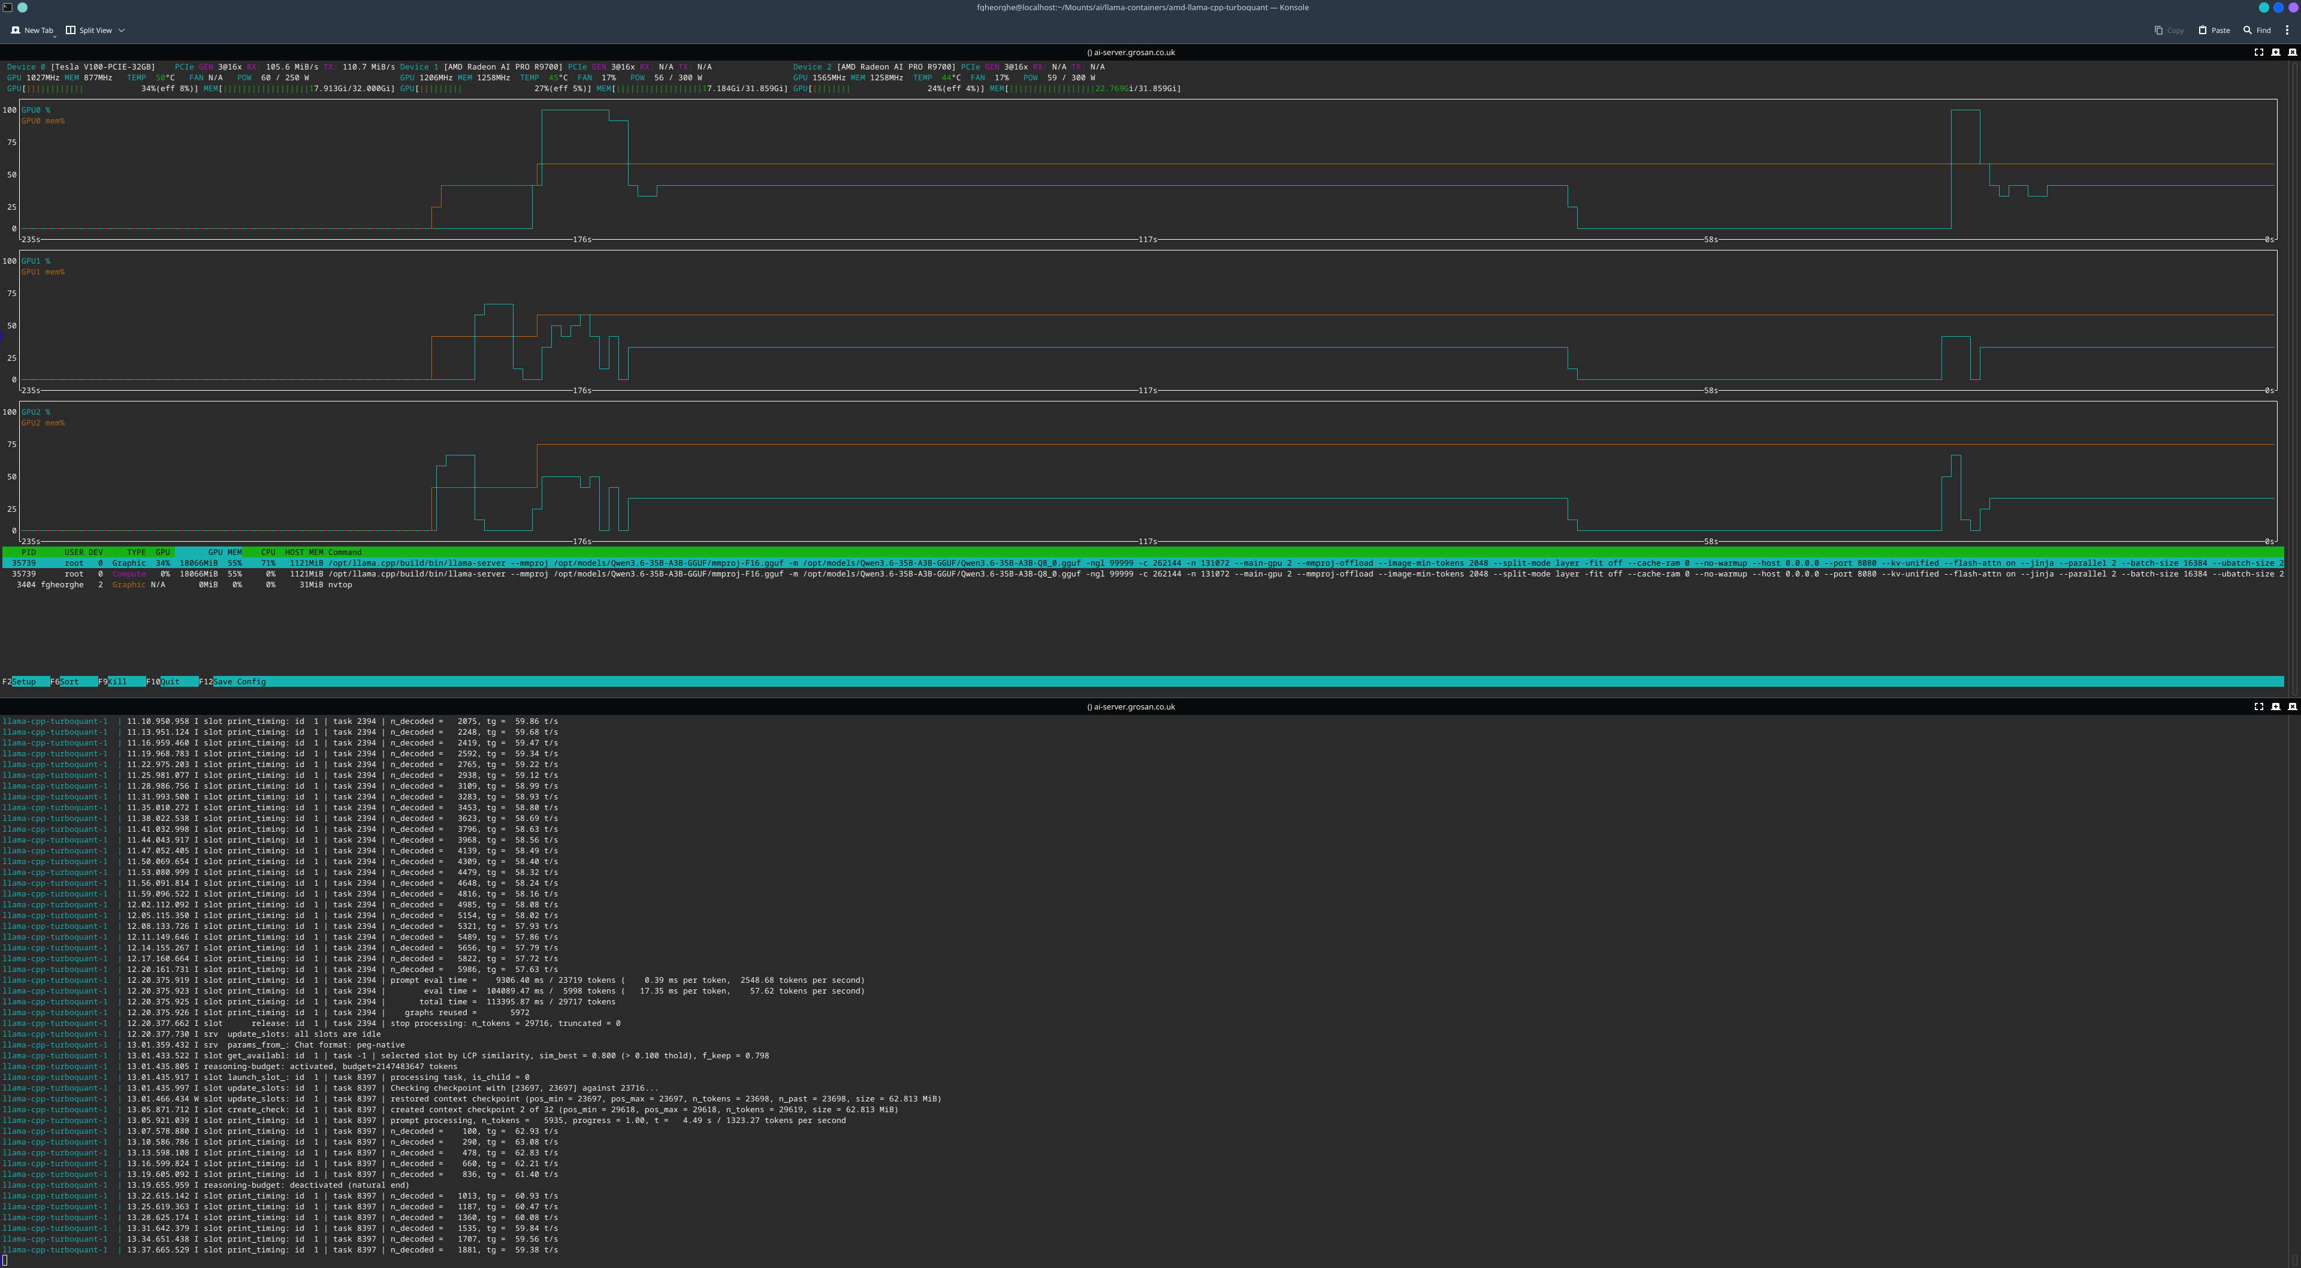Click the teal pin dot in title bar
This screenshot has height=1268, width=2301.
click(x=22, y=7)
